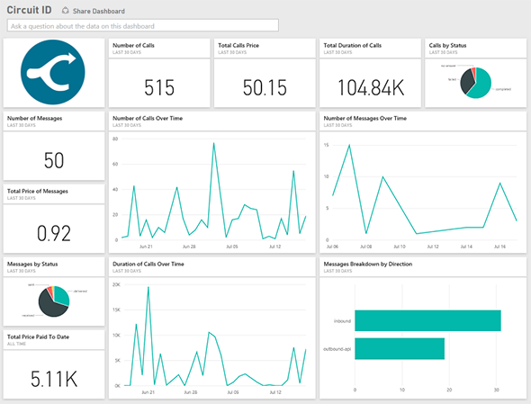Click the Messages by Status pie chart
Screen dimensions: 531x404
coord(54,301)
